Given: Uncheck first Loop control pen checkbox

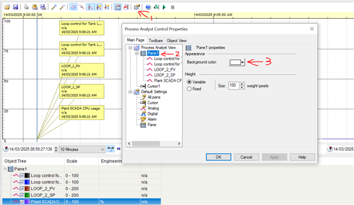Looking at the screenshot, I should (22, 176).
